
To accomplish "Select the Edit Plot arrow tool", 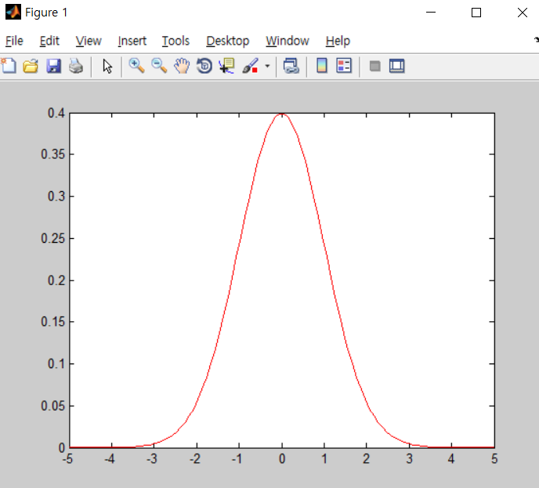I will click(x=107, y=66).
